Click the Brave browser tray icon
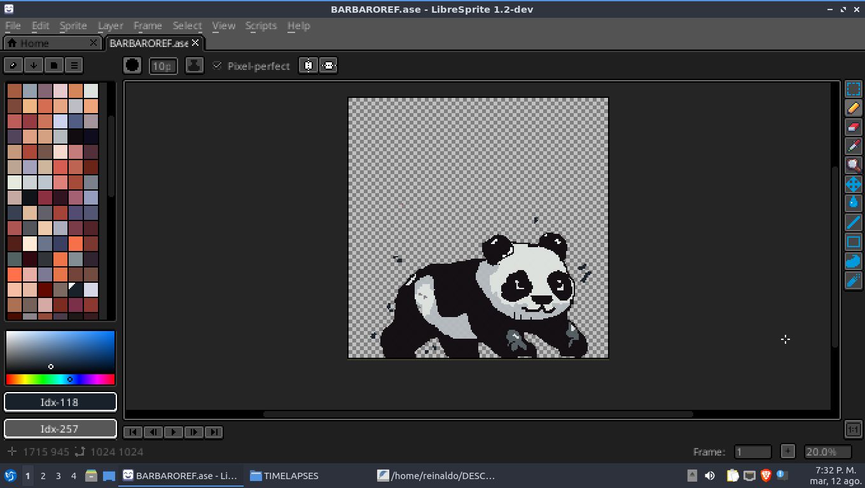The width and height of the screenshot is (865, 488). tap(766, 475)
